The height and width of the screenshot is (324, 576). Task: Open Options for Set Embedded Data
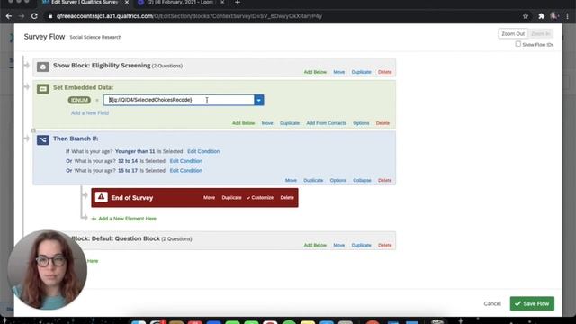coord(361,123)
